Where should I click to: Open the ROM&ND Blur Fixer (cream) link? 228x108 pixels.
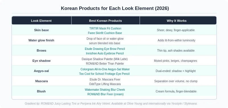(105, 94)
